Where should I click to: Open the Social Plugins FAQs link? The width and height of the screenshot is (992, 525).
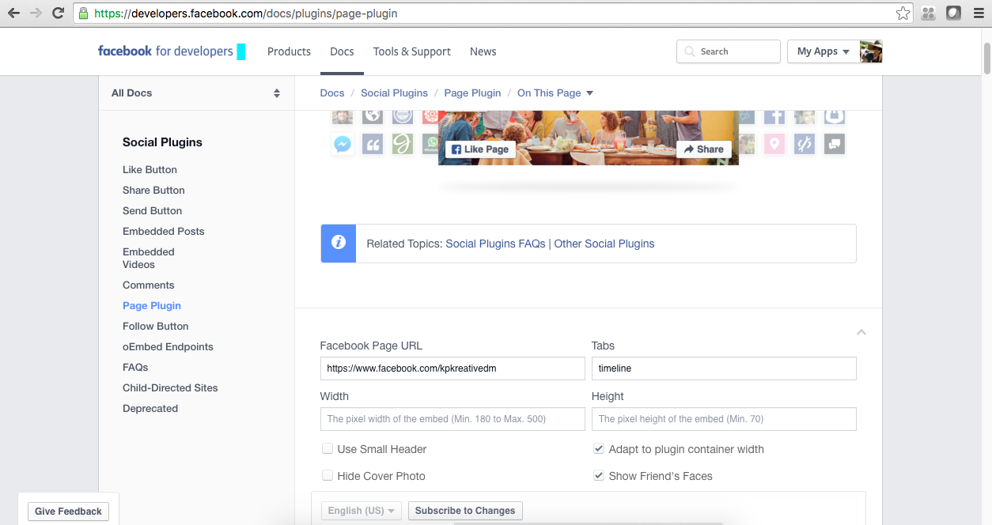[495, 244]
